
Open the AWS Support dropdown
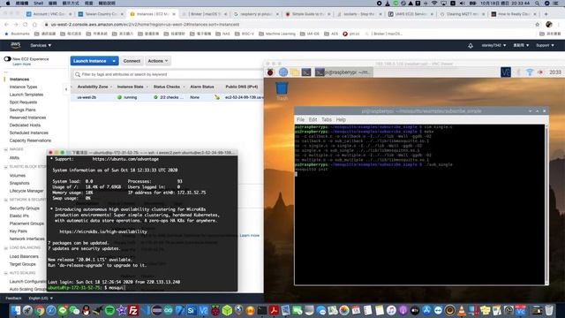click(545, 45)
